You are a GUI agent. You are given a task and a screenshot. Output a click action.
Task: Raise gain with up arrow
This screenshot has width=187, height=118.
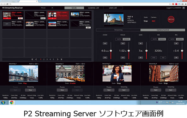point(141,43)
